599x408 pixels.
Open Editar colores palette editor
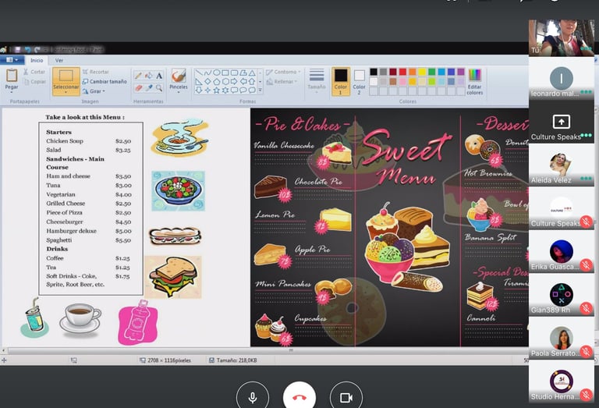point(474,81)
